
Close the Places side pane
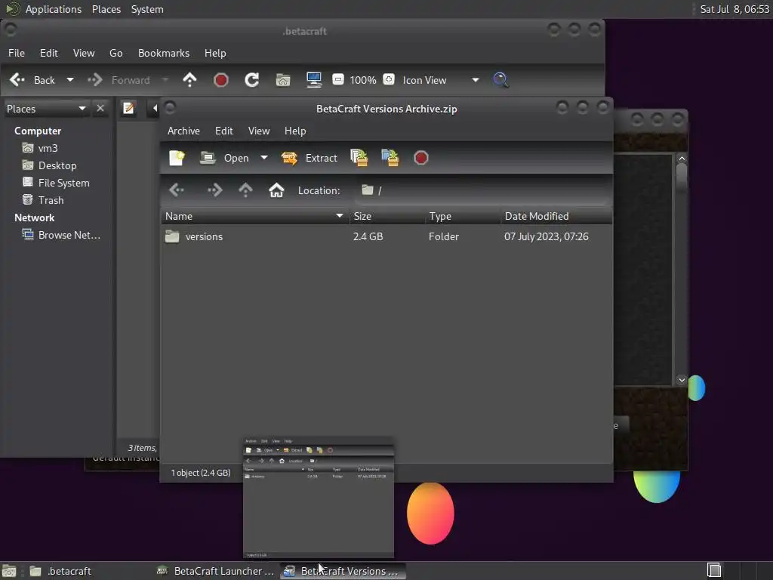(100, 108)
